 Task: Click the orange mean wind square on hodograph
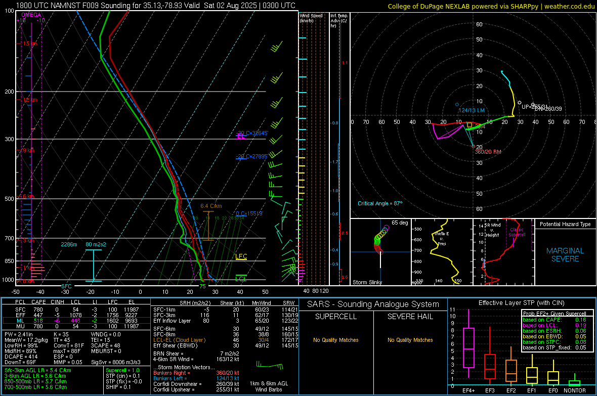(x=470, y=125)
